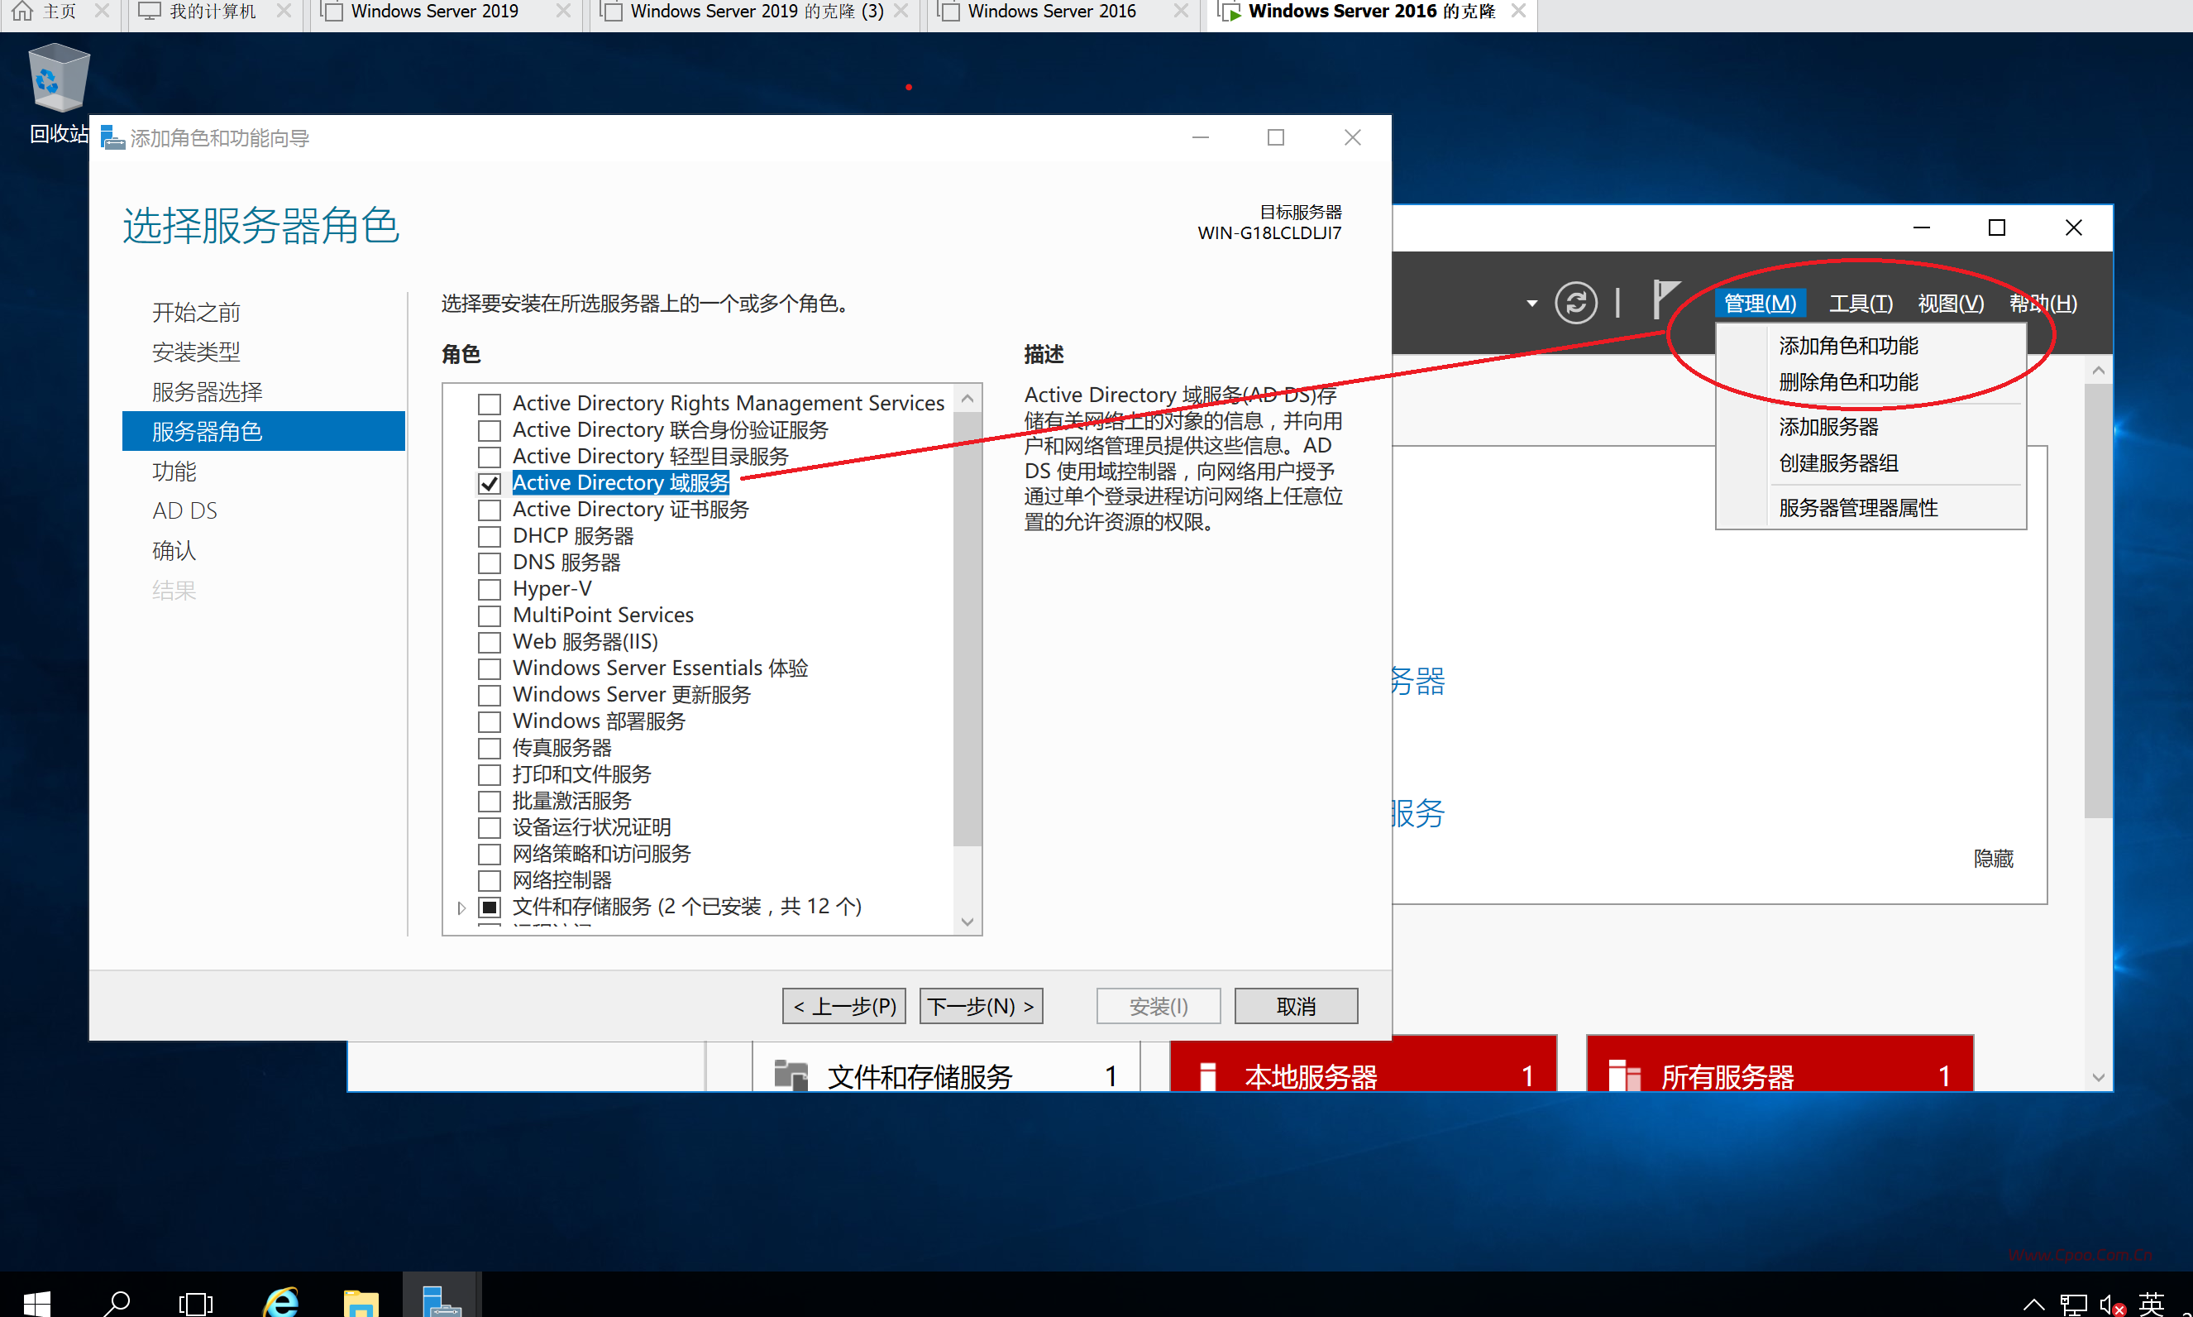The width and height of the screenshot is (2193, 1317).
Task: Go to AD DS wizard step
Action: click(184, 511)
